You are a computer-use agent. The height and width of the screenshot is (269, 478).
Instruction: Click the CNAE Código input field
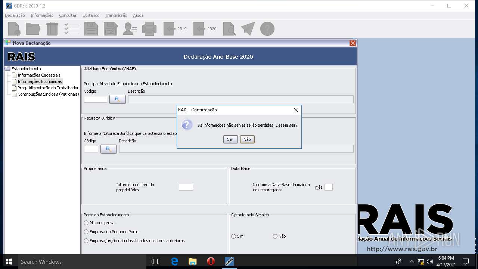(96, 99)
